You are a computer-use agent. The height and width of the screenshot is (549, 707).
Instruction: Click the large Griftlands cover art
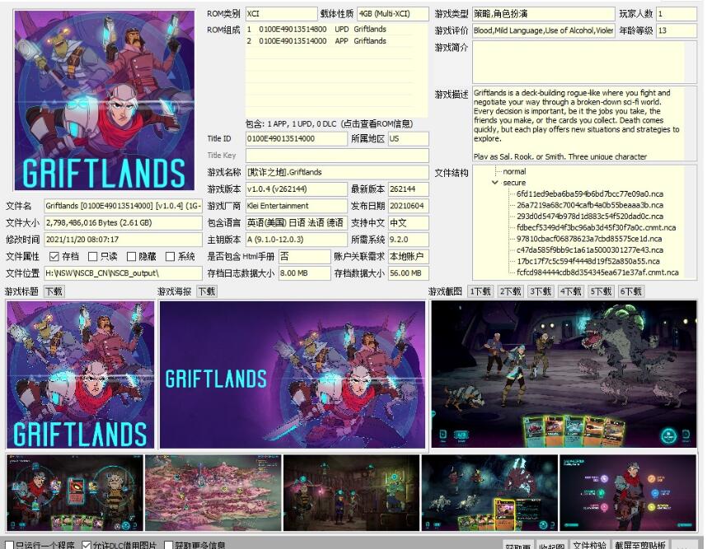(104, 100)
